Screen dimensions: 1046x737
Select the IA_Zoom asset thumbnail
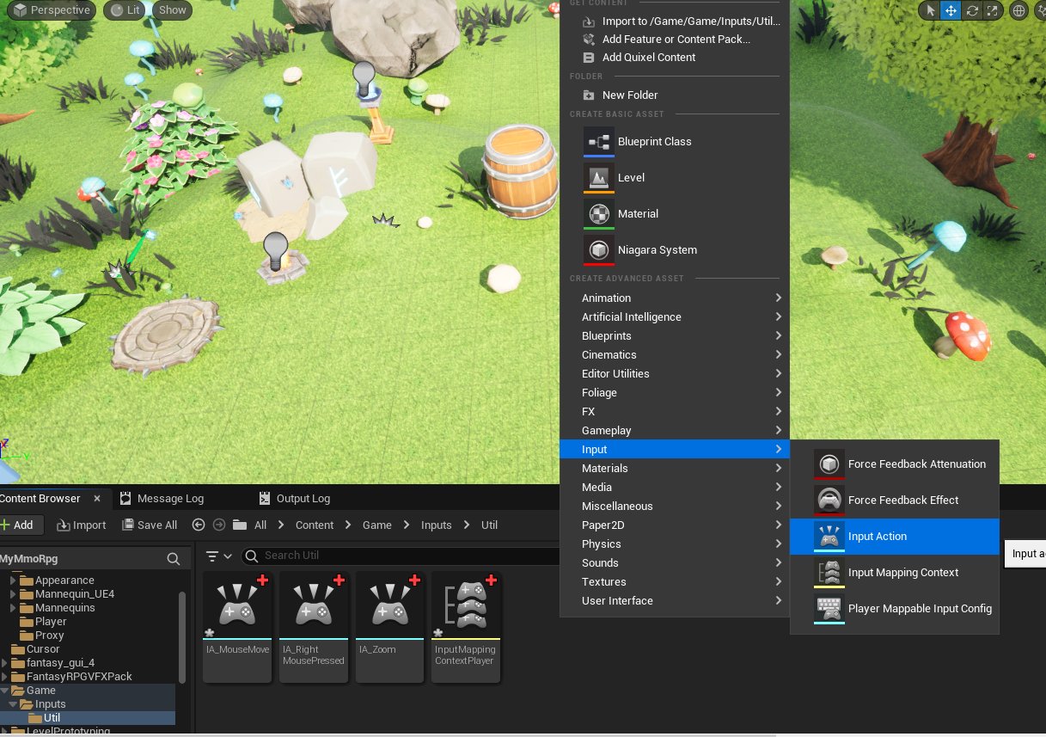click(389, 626)
